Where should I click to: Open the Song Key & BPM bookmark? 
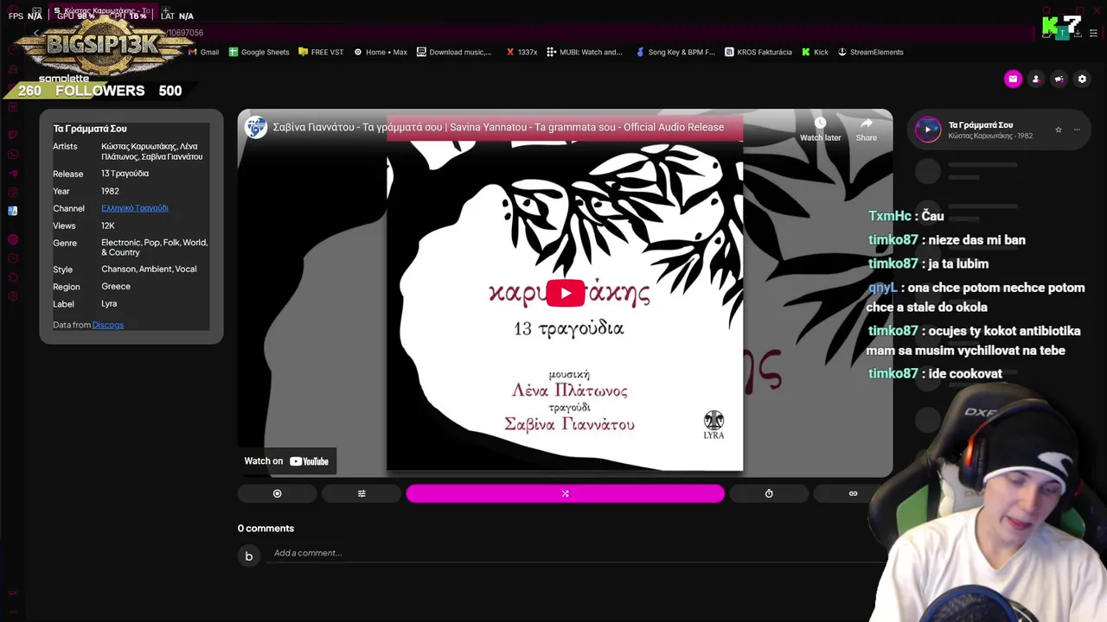(675, 52)
